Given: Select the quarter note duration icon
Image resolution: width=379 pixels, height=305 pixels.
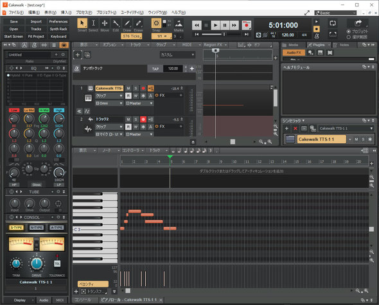Looking at the screenshot, I should coord(186,151).
